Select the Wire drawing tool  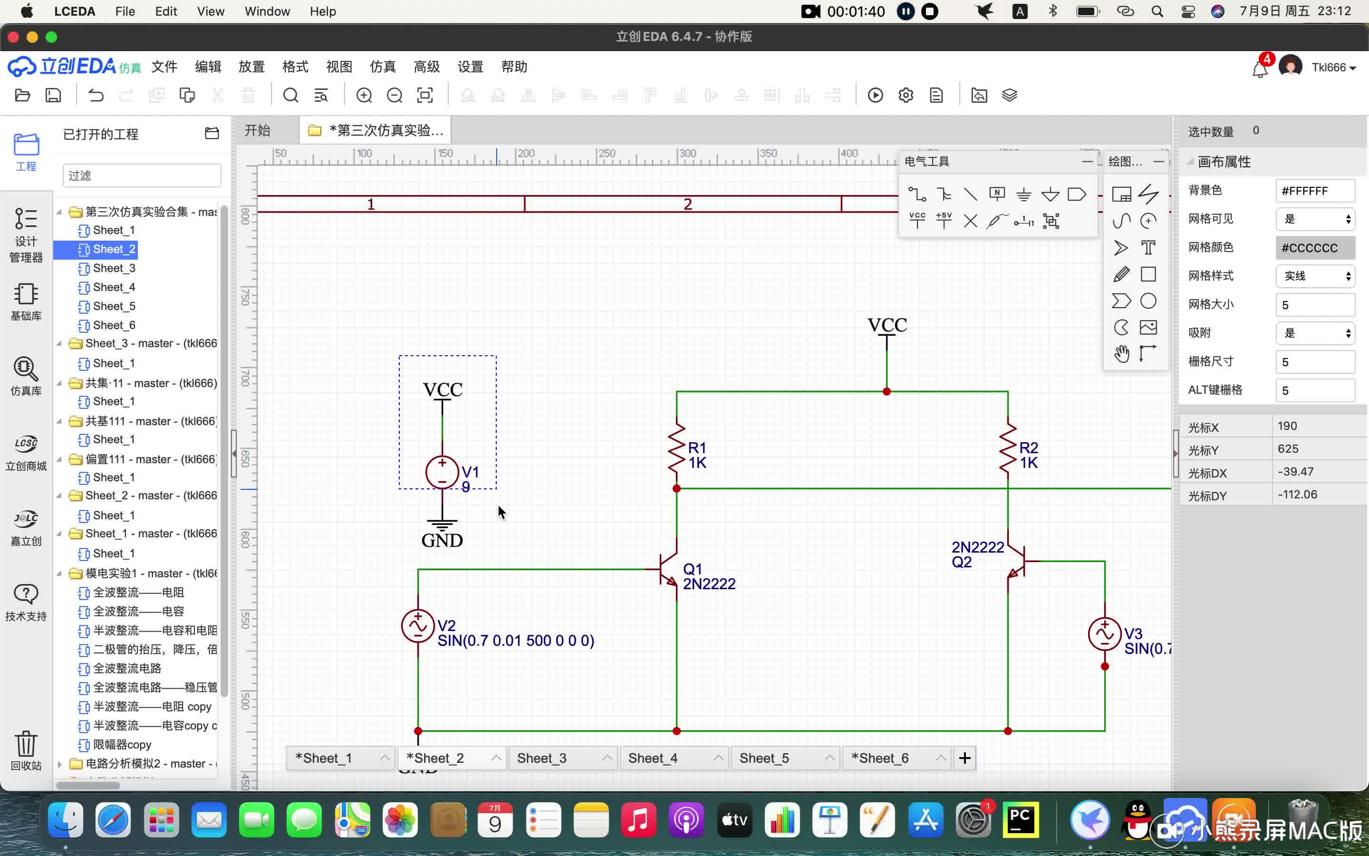coord(917,194)
